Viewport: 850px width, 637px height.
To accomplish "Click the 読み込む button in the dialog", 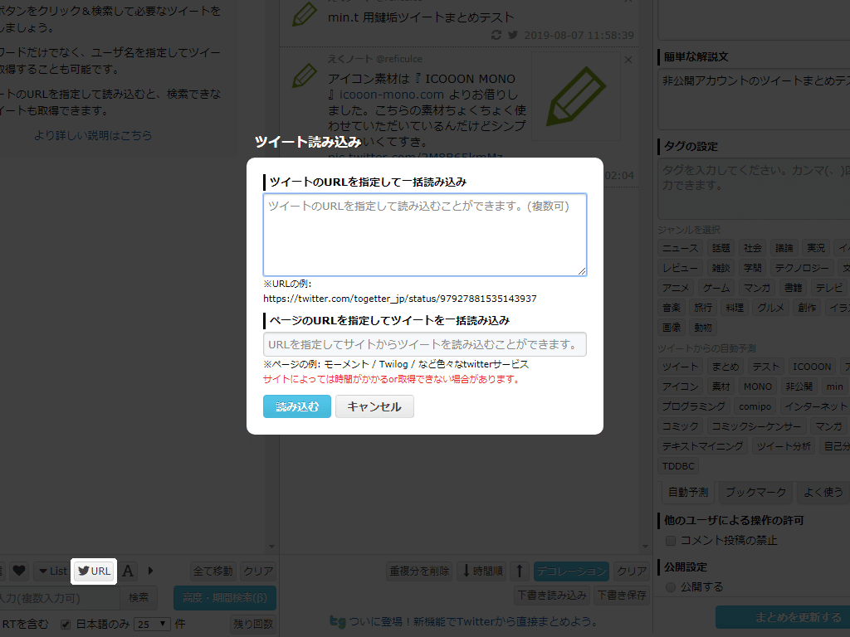I will tap(296, 406).
